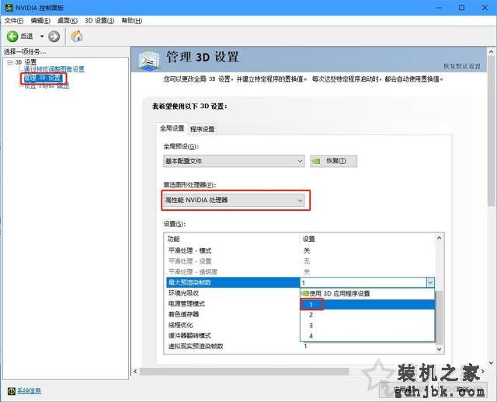The image size is (497, 402).
Task: Select the 平滑处理 - 模式 row
Action: 301,250
